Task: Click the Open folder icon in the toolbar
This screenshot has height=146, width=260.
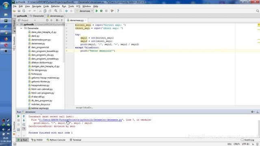Action: (14, 11)
